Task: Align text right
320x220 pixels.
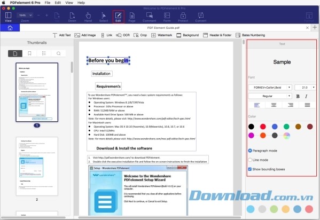Action: tap(291, 105)
